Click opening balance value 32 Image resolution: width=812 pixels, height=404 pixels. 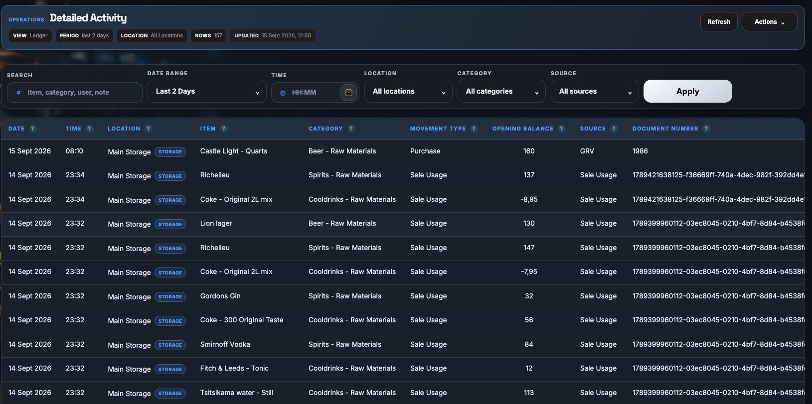tap(529, 296)
